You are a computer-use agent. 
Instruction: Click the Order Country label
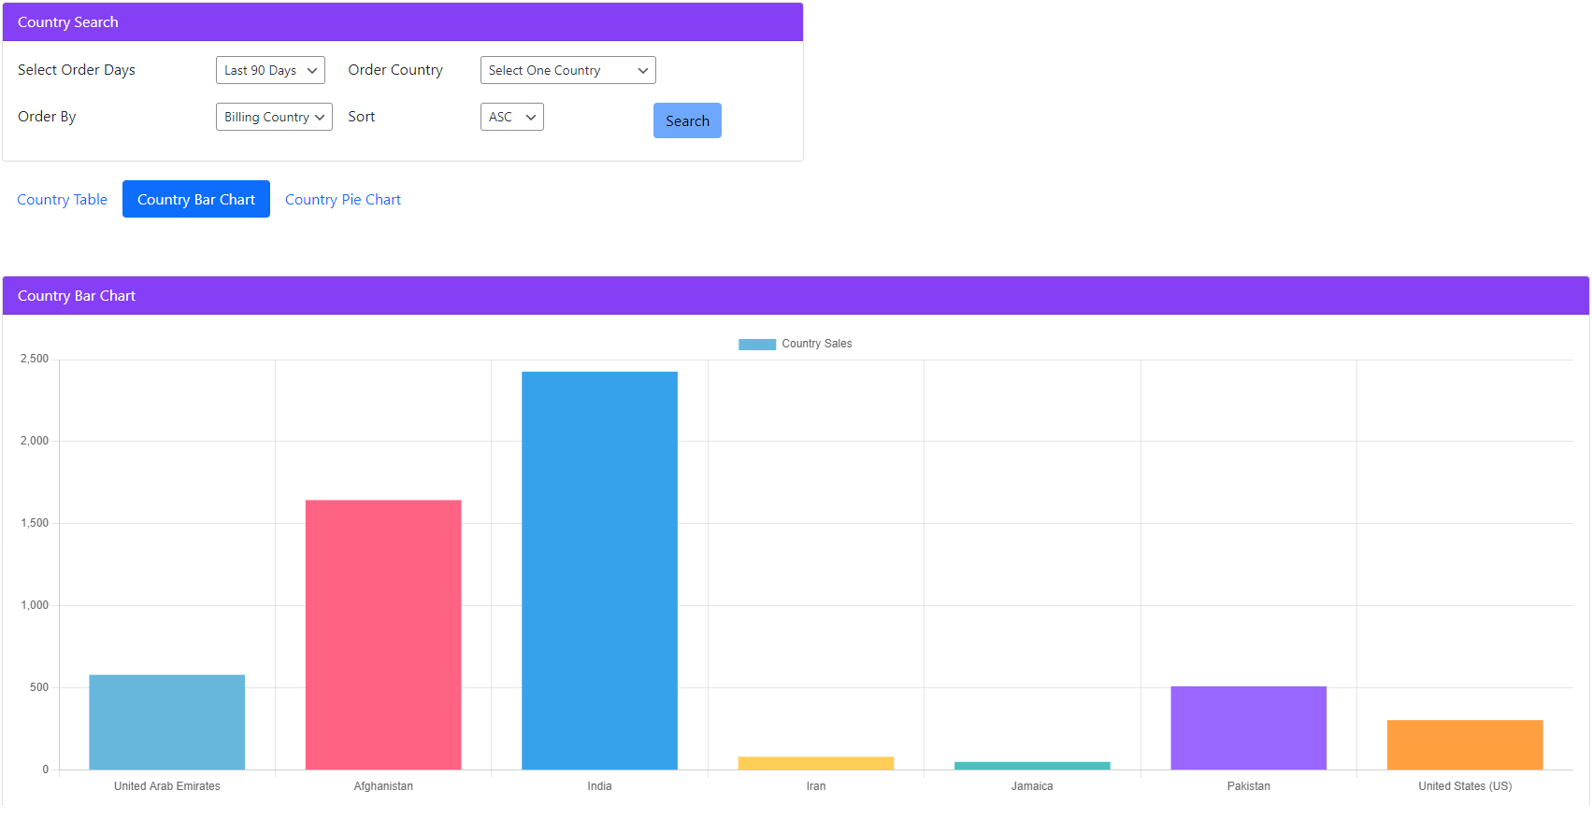tap(395, 70)
